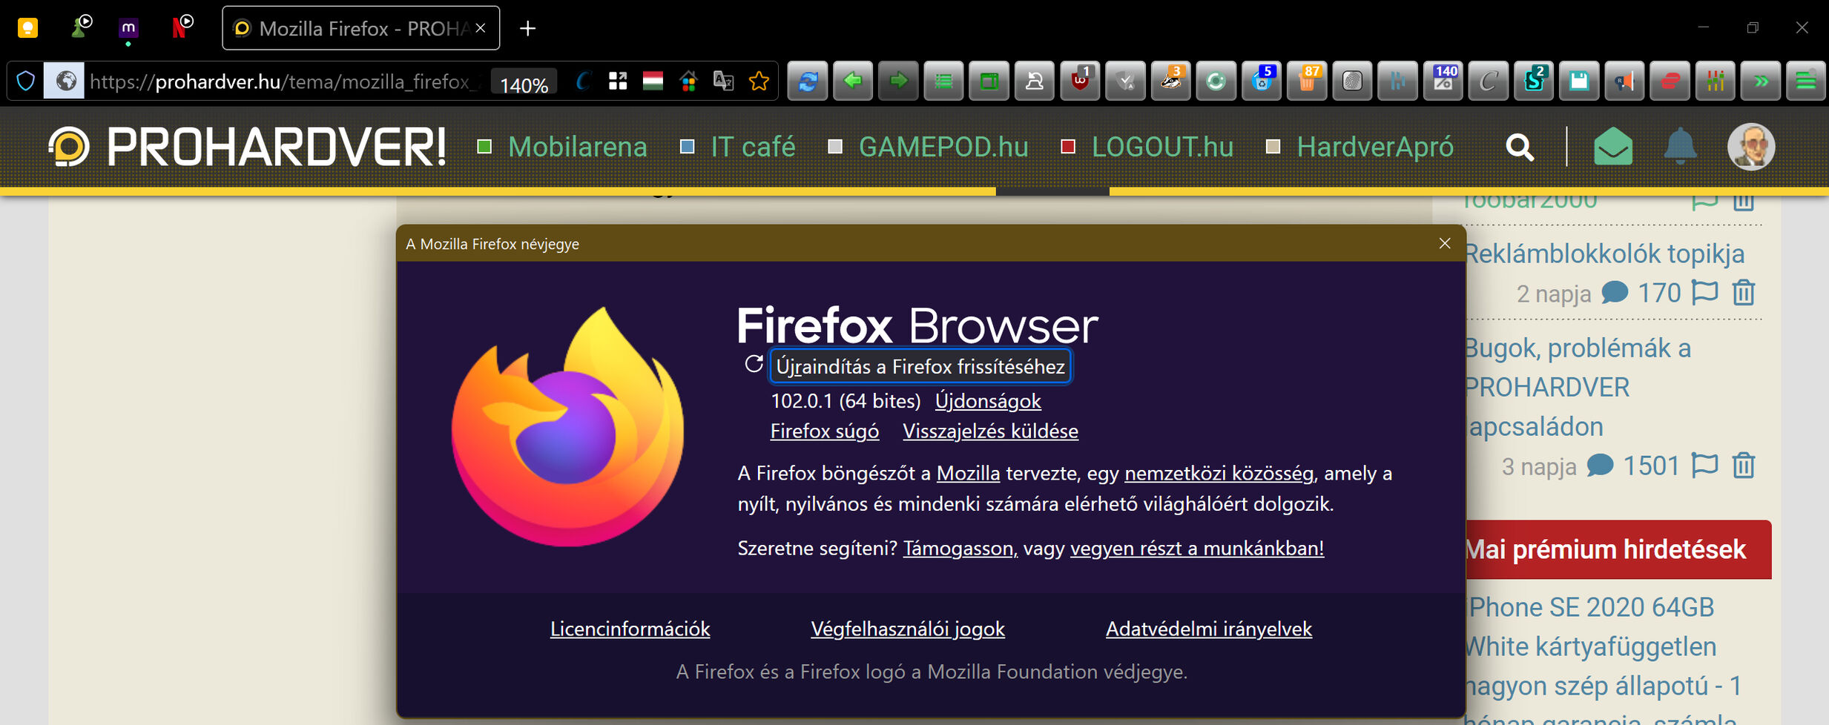Click the equalizer sliders extension icon
Image resolution: width=1829 pixels, height=725 pixels.
click(x=1716, y=81)
